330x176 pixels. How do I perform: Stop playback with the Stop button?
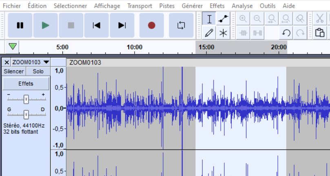point(71,25)
